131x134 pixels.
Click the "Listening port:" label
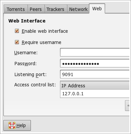pos(31,75)
